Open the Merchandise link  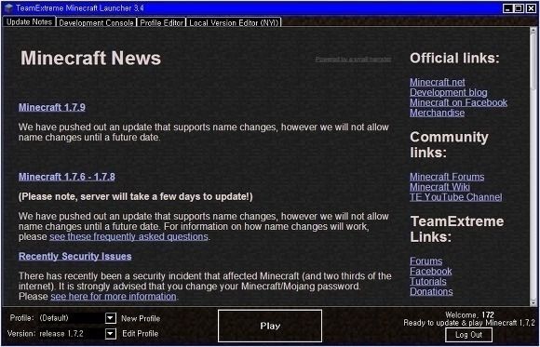(437, 113)
